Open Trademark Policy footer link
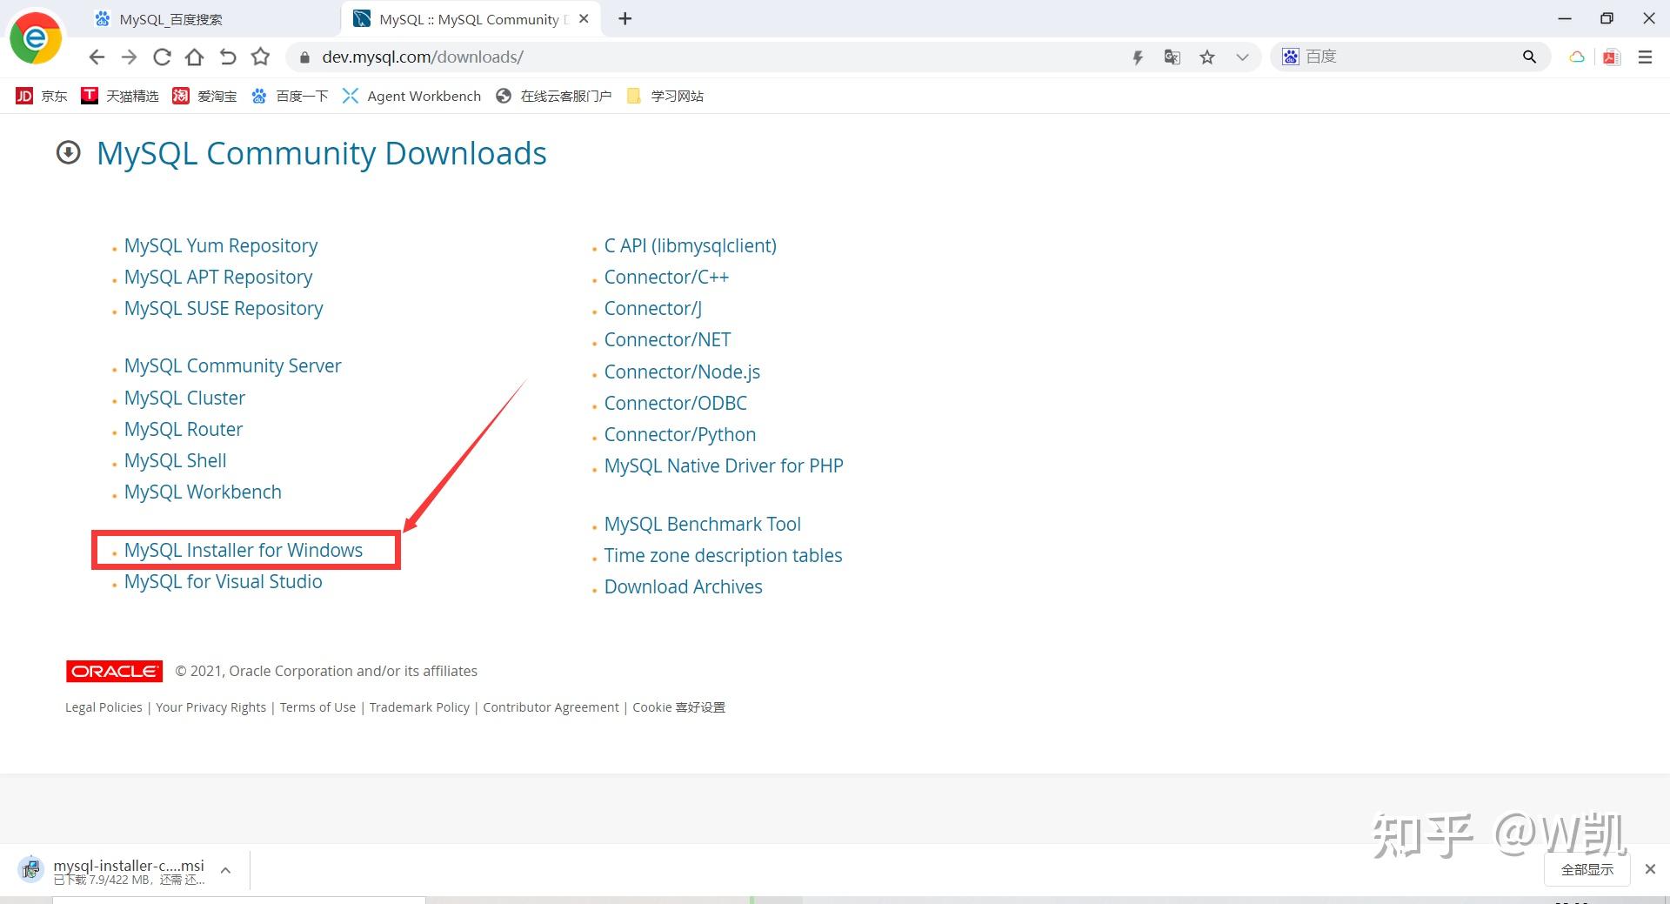 coord(419,707)
